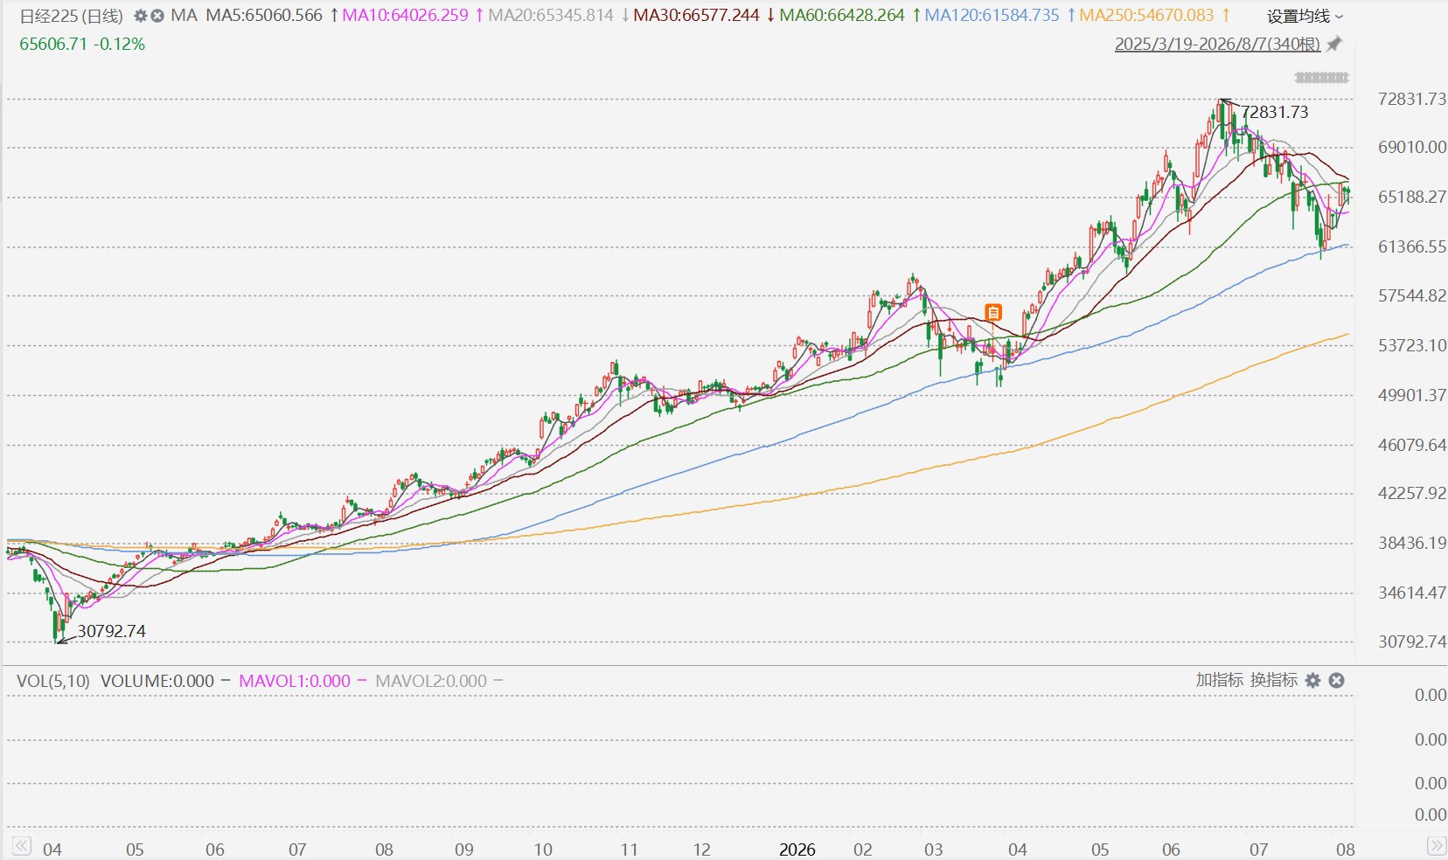This screenshot has height=860, width=1448.
Task: Click the MAVOL1:0.000 value
Action: pyautogui.click(x=295, y=681)
